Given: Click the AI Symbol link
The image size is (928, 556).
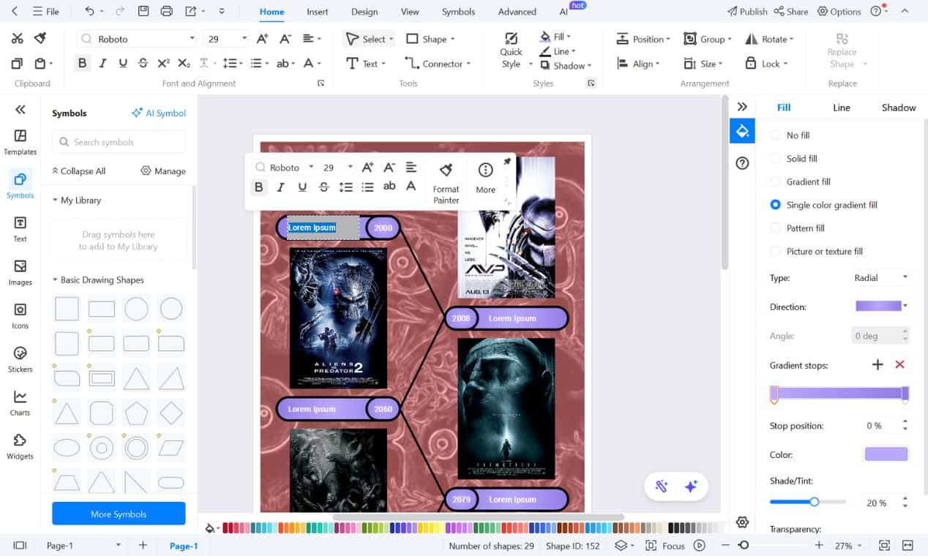Looking at the screenshot, I should [158, 113].
